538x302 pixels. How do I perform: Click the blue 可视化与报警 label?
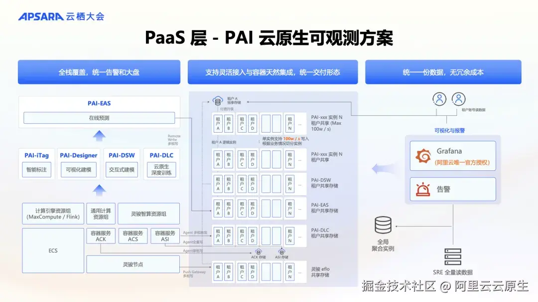pyautogui.click(x=451, y=130)
